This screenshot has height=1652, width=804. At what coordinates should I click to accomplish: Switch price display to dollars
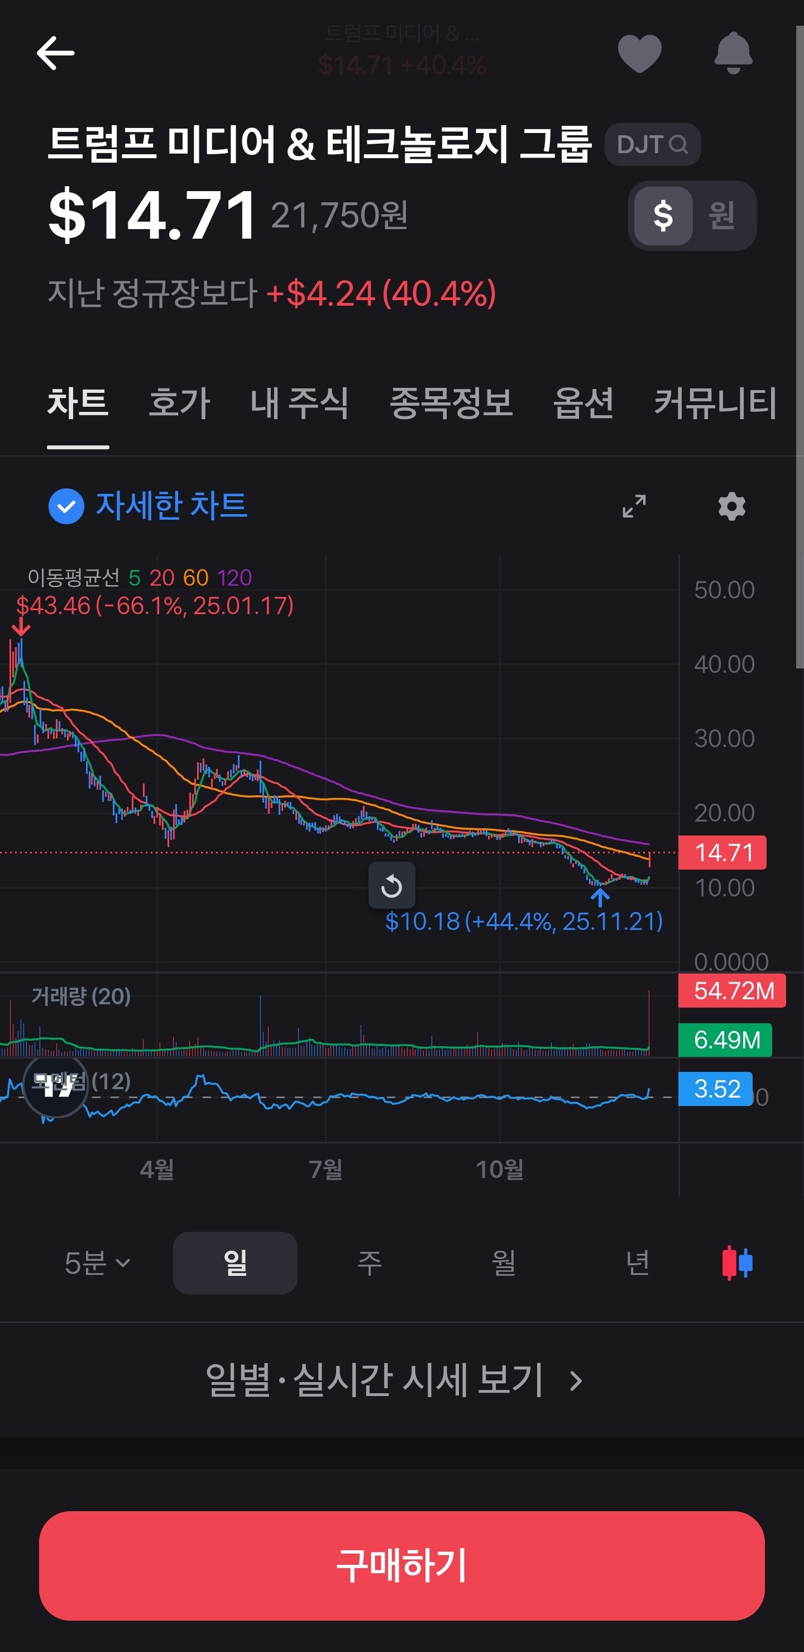coord(663,216)
